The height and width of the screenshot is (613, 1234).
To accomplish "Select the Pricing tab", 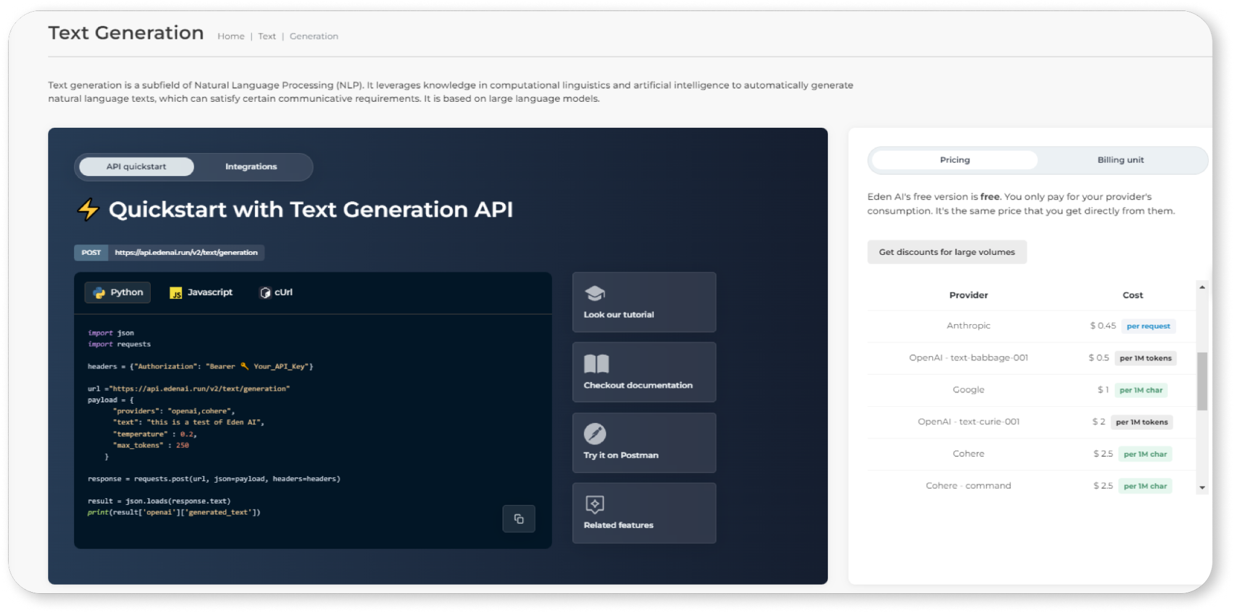I will [x=954, y=160].
